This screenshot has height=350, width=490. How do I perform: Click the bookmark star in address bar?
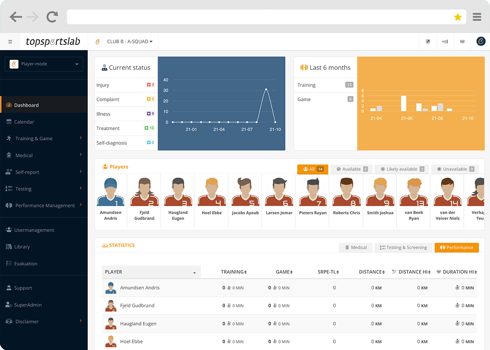tap(458, 17)
